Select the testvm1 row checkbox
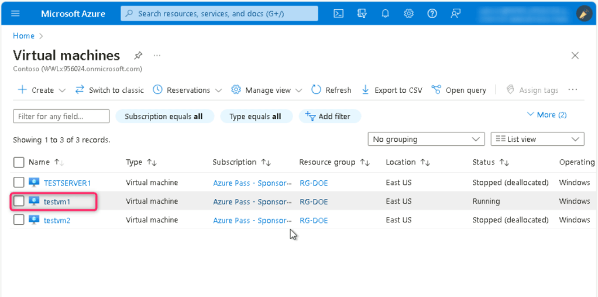This screenshot has height=297, width=598. (x=19, y=201)
